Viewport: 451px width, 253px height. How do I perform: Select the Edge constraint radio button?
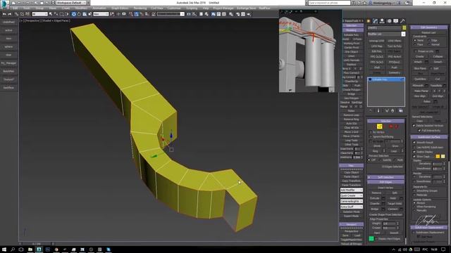pos(429,41)
